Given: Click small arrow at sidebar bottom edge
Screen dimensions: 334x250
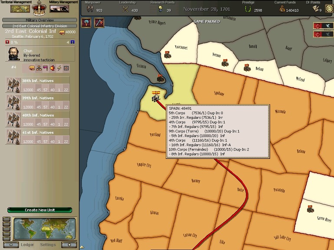Looking at the screenshot, I should pyautogui.click(x=82, y=247).
